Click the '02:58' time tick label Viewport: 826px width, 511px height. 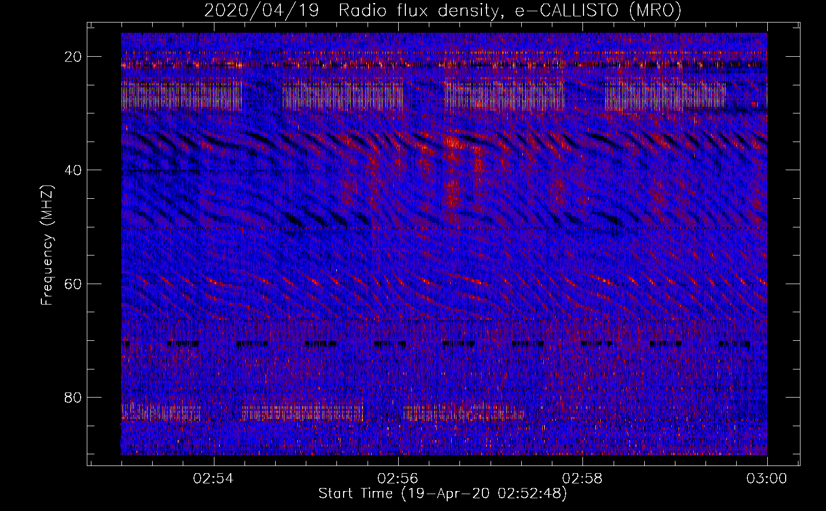pos(582,479)
